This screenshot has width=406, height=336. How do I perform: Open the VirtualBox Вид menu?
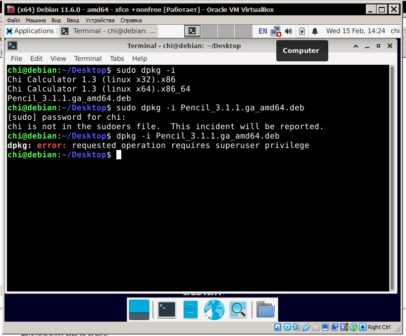pyautogui.click(x=56, y=20)
